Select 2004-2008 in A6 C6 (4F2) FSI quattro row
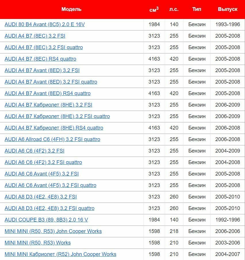Image resolution: width=245 pixels, height=260 pixels. (x=227, y=162)
